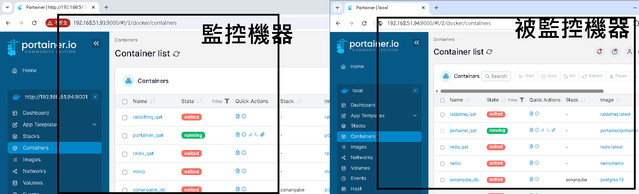Reload page in left browser window
The height and width of the screenshot is (194, 639).
[34, 23]
